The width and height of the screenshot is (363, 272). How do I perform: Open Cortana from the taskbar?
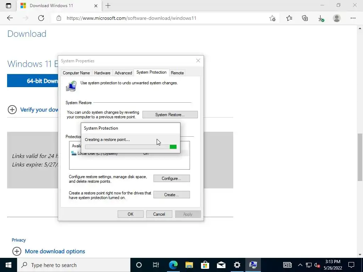coord(139,265)
